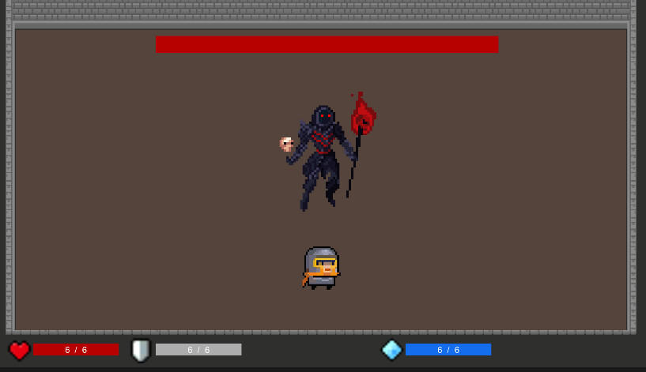Click the red player health bar 6 / 6
Image resolution: width=646 pixels, height=372 pixels.
coord(76,350)
